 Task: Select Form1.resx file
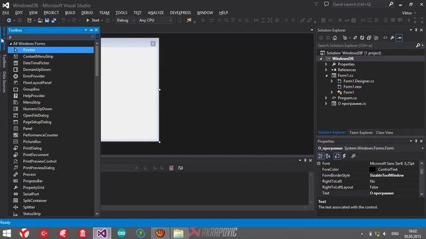(352, 87)
